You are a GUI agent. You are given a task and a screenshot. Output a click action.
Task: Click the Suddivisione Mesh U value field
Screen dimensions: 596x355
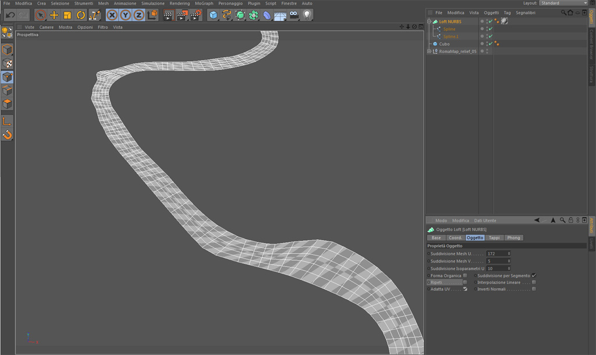(496, 254)
